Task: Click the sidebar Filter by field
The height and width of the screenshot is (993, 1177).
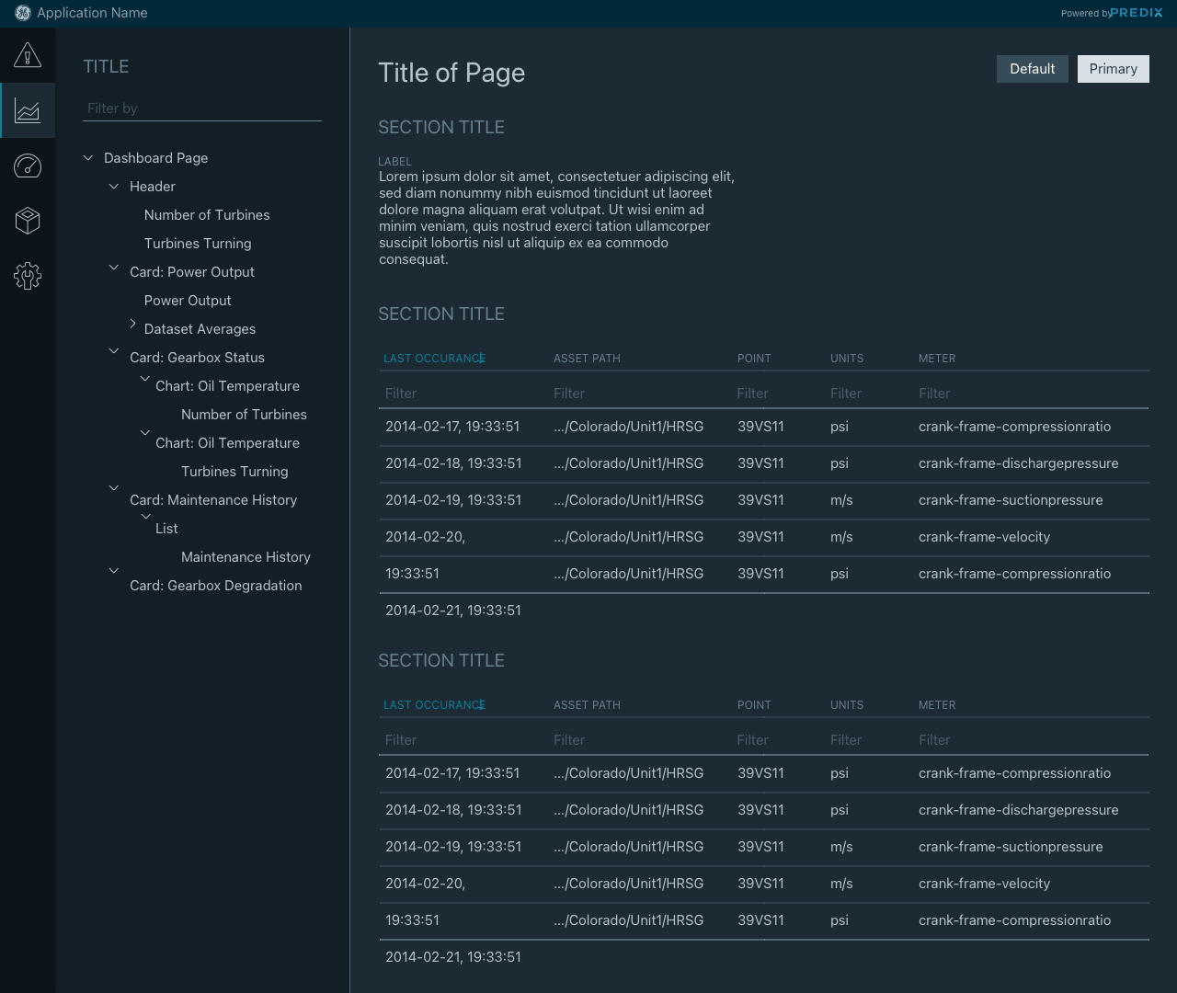Action: tap(202, 108)
